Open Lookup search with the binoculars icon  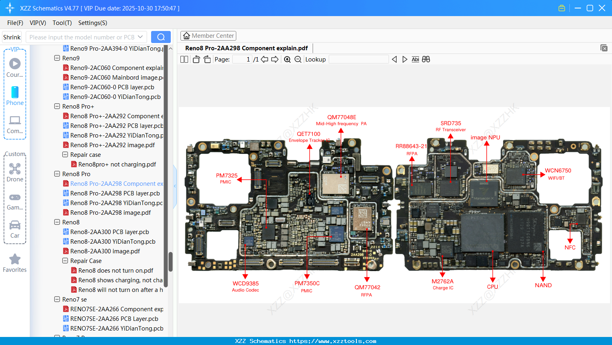tap(426, 59)
